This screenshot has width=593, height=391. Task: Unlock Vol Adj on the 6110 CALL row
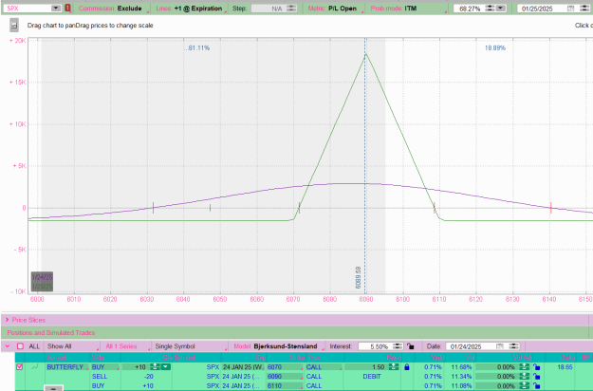coord(536,385)
